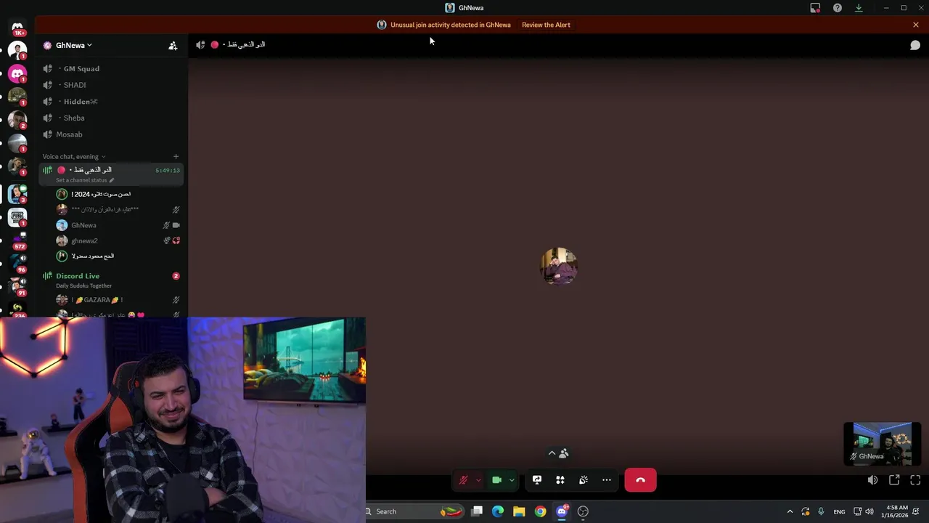Create channel in 'Voice chat, evening'

[x=176, y=156]
